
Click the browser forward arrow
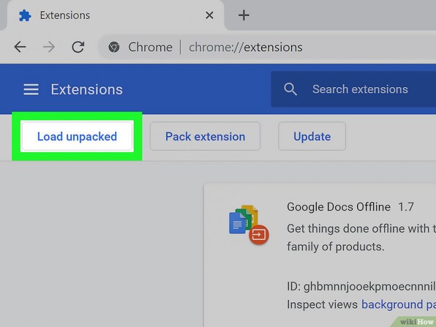point(49,47)
